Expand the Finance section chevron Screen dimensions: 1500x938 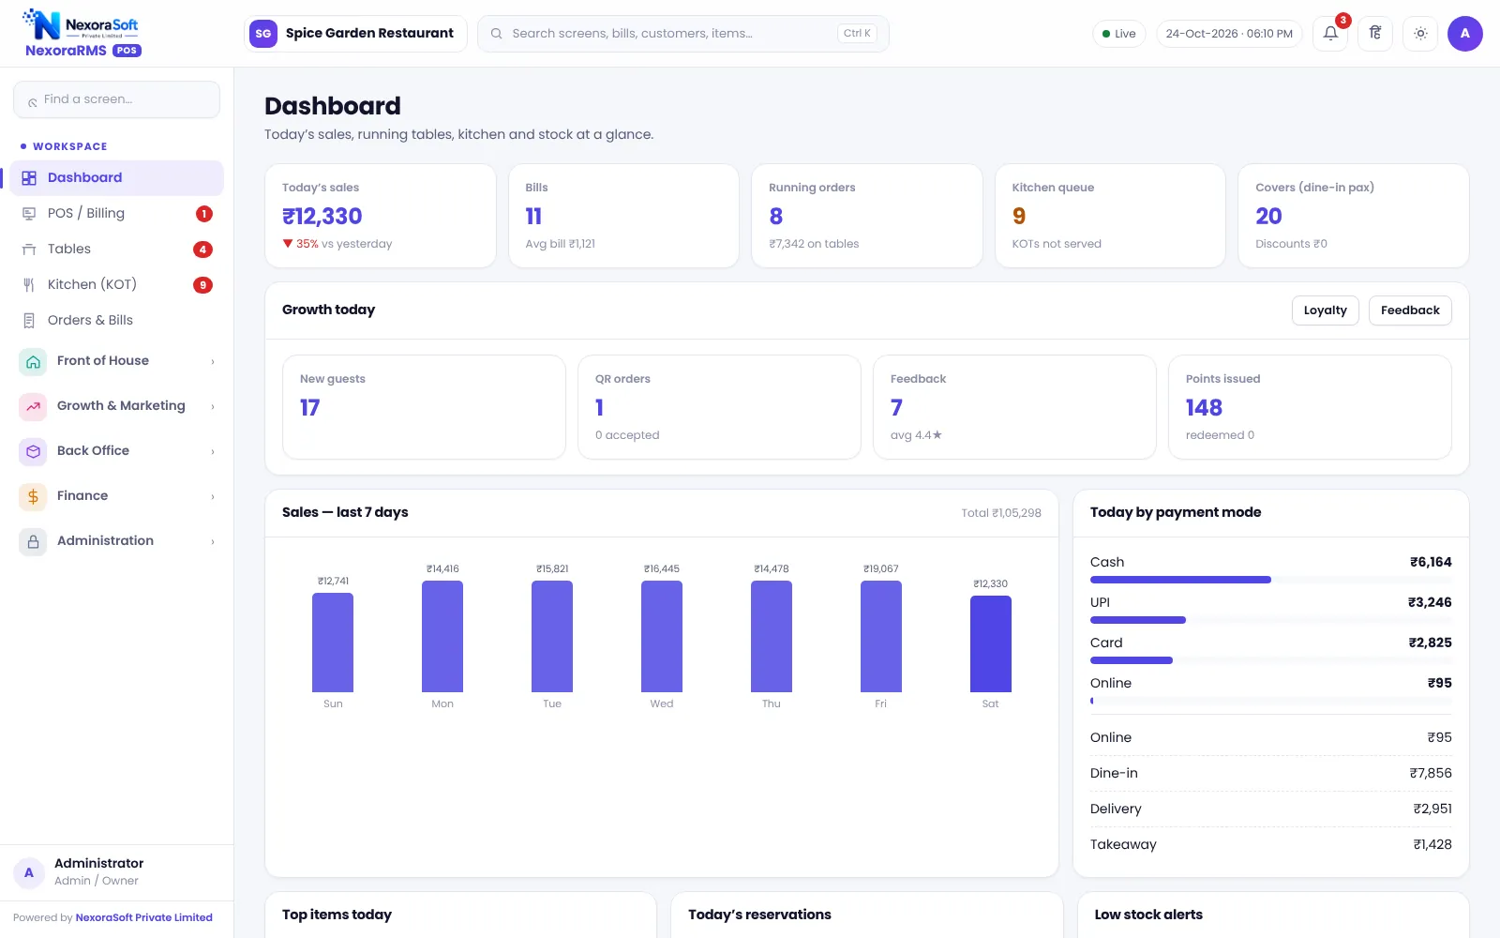click(x=213, y=497)
